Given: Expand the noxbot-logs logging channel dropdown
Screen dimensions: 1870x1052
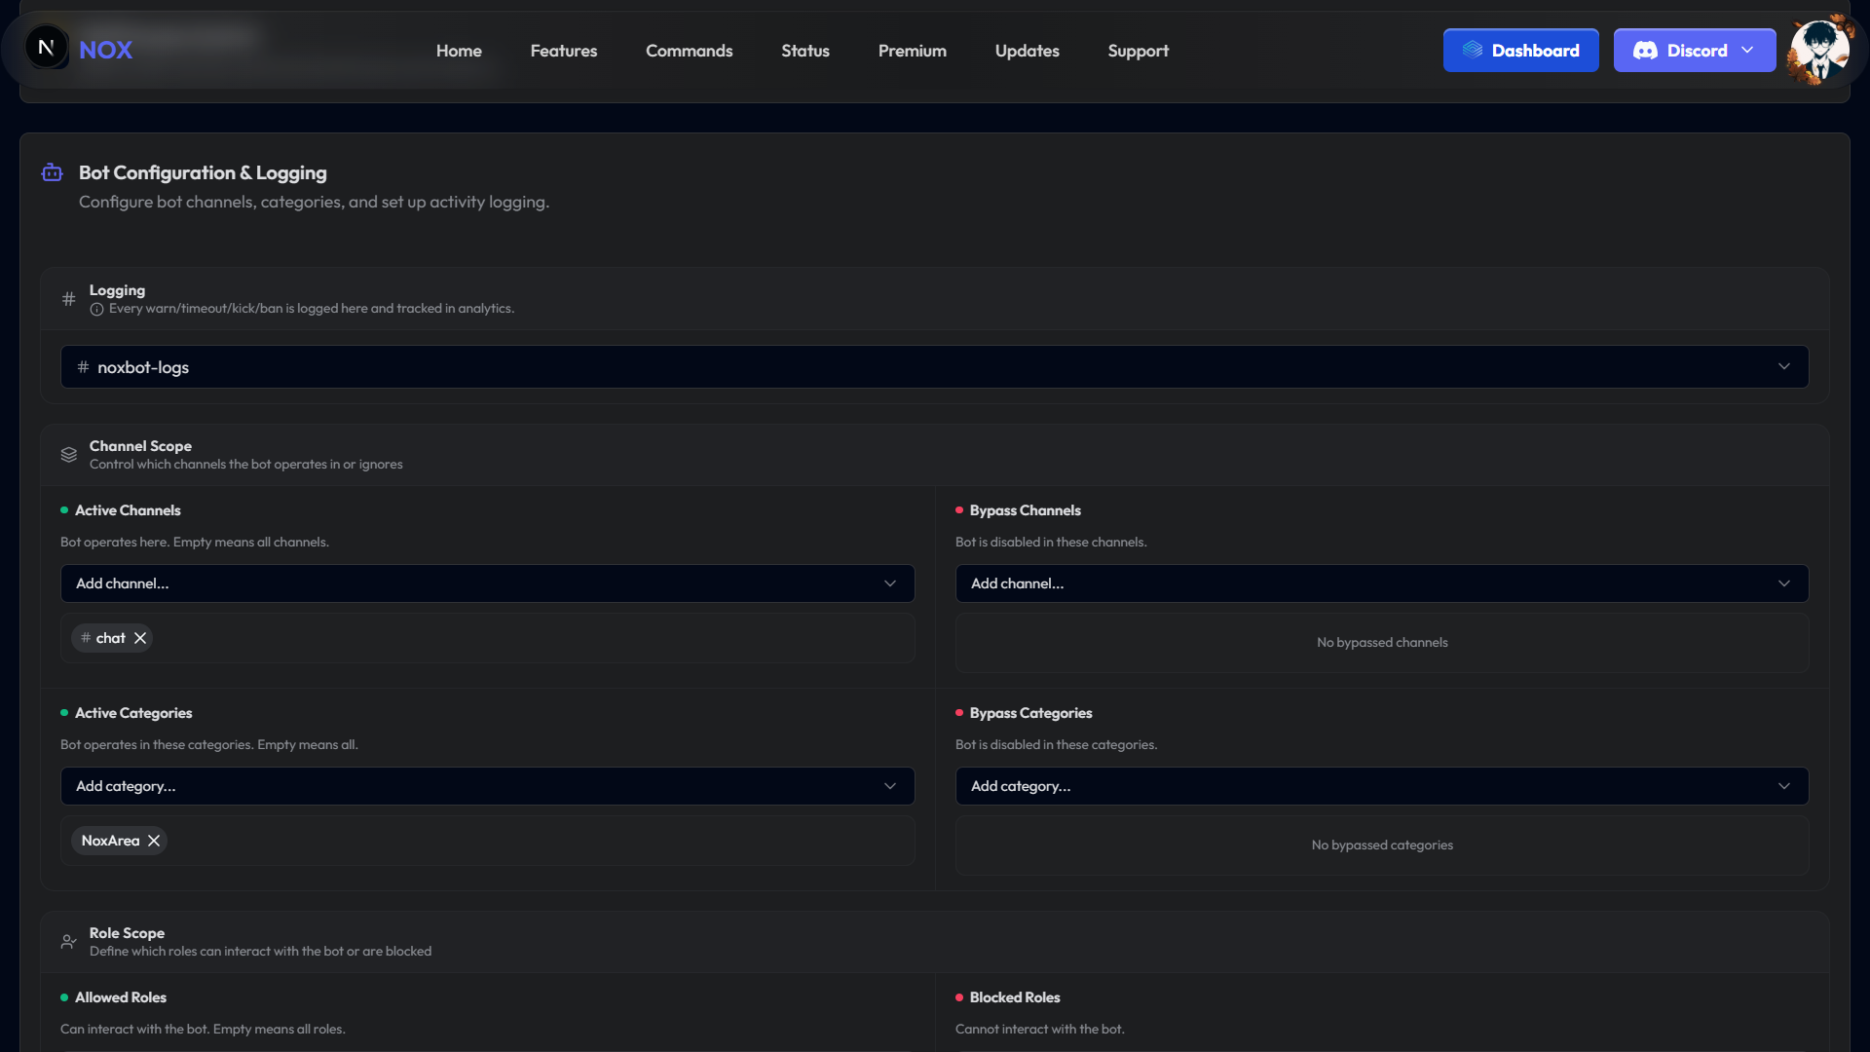Looking at the screenshot, I should [935, 367].
